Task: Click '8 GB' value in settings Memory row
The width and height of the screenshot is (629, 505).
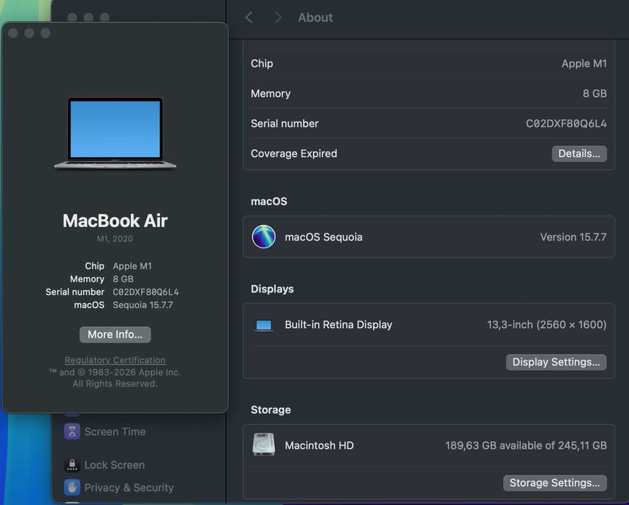Action: tap(594, 93)
